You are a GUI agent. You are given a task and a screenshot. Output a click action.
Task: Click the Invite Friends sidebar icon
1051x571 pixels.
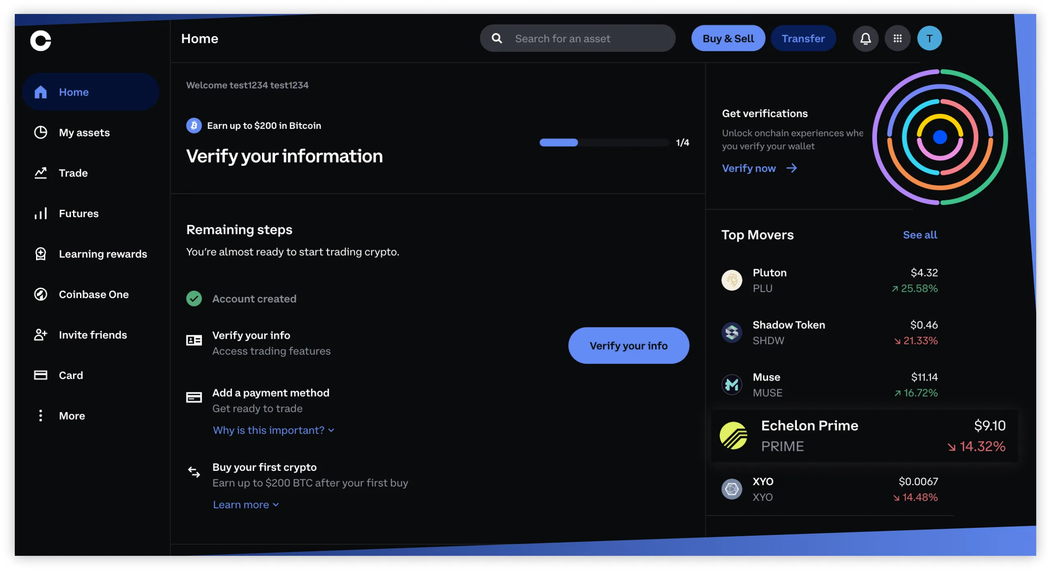40,334
